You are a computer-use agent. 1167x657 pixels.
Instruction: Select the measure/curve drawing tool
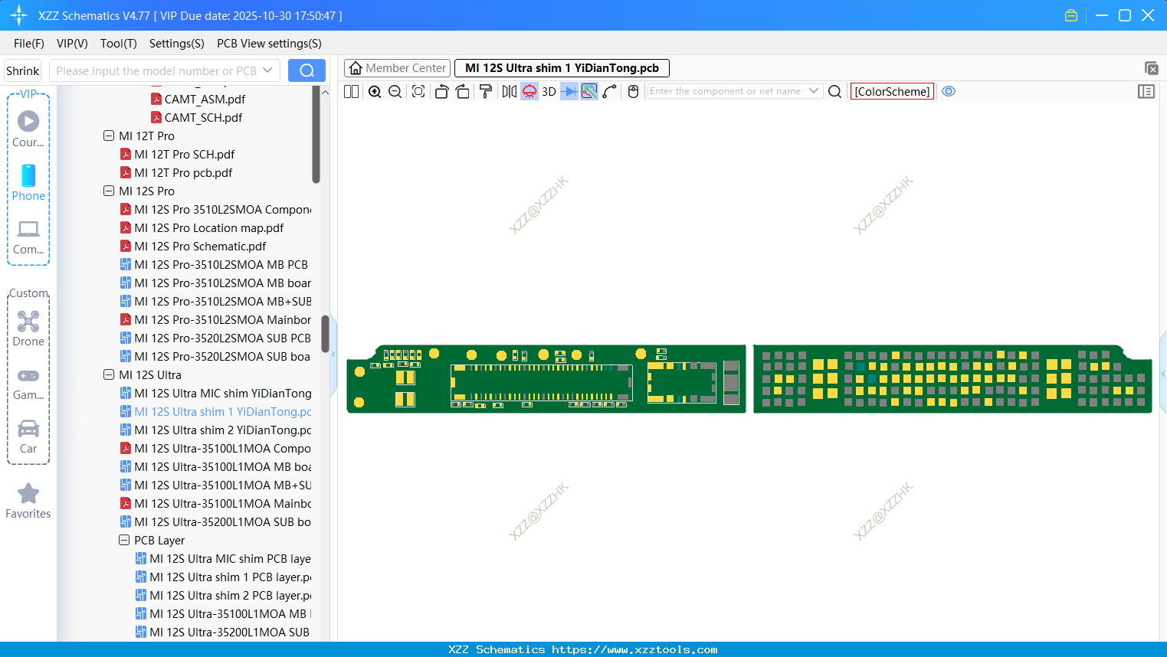click(x=609, y=91)
